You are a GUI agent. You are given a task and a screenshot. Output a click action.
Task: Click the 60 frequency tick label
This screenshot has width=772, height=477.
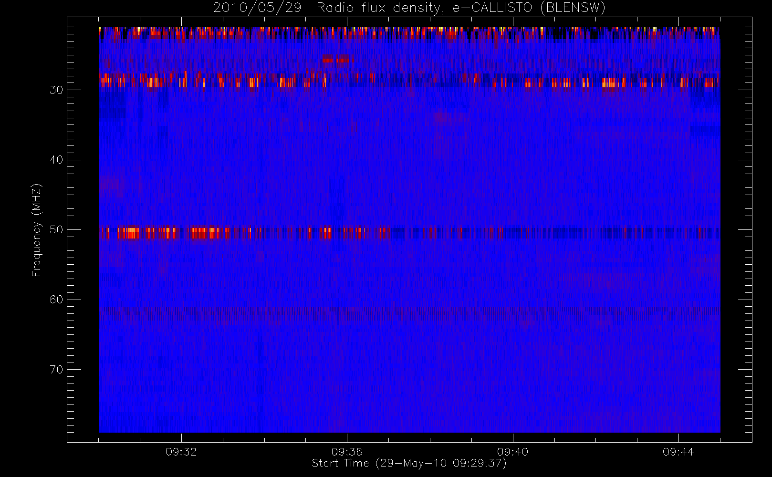pyautogui.click(x=56, y=300)
